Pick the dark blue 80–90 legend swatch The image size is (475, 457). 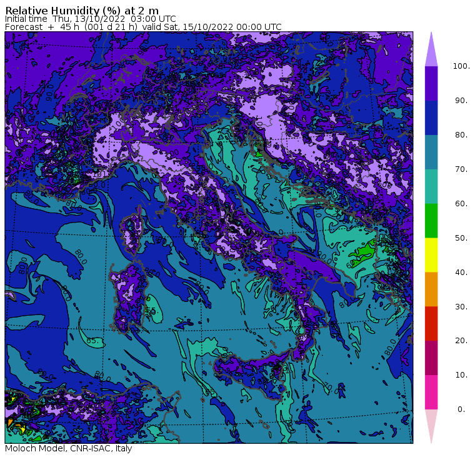[431, 118]
